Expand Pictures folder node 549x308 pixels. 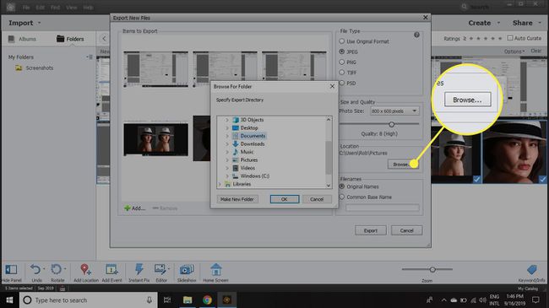click(227, 160)
